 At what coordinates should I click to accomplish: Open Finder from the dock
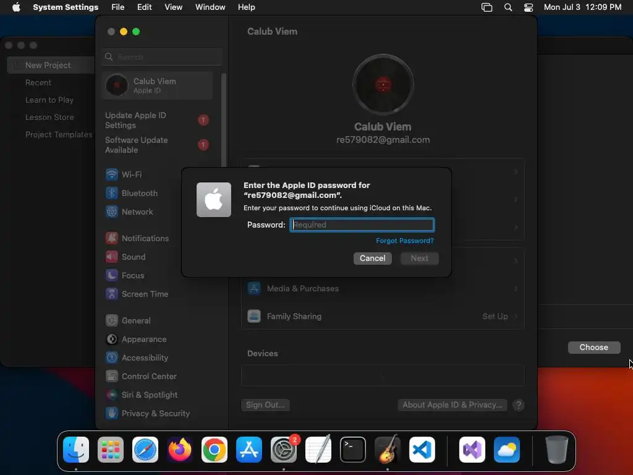point(76,450)
